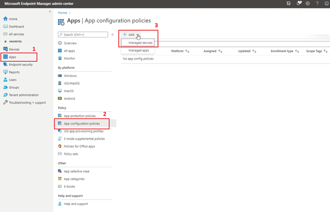Open All services list icon
This screenshot has height=212, width=330.
coord(5,34)
